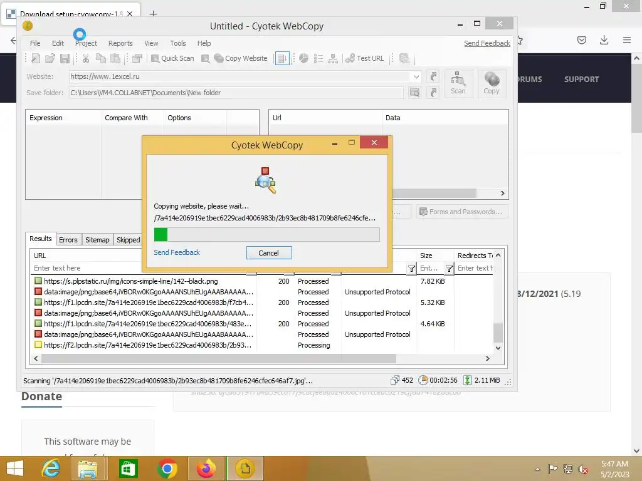Click the pie chart report icon

click(x=303, y=58)
